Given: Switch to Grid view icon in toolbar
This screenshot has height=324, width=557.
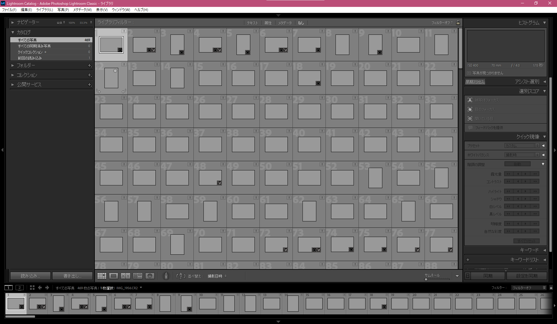Looking at the screenshot, I should click(x=102, y=276).
